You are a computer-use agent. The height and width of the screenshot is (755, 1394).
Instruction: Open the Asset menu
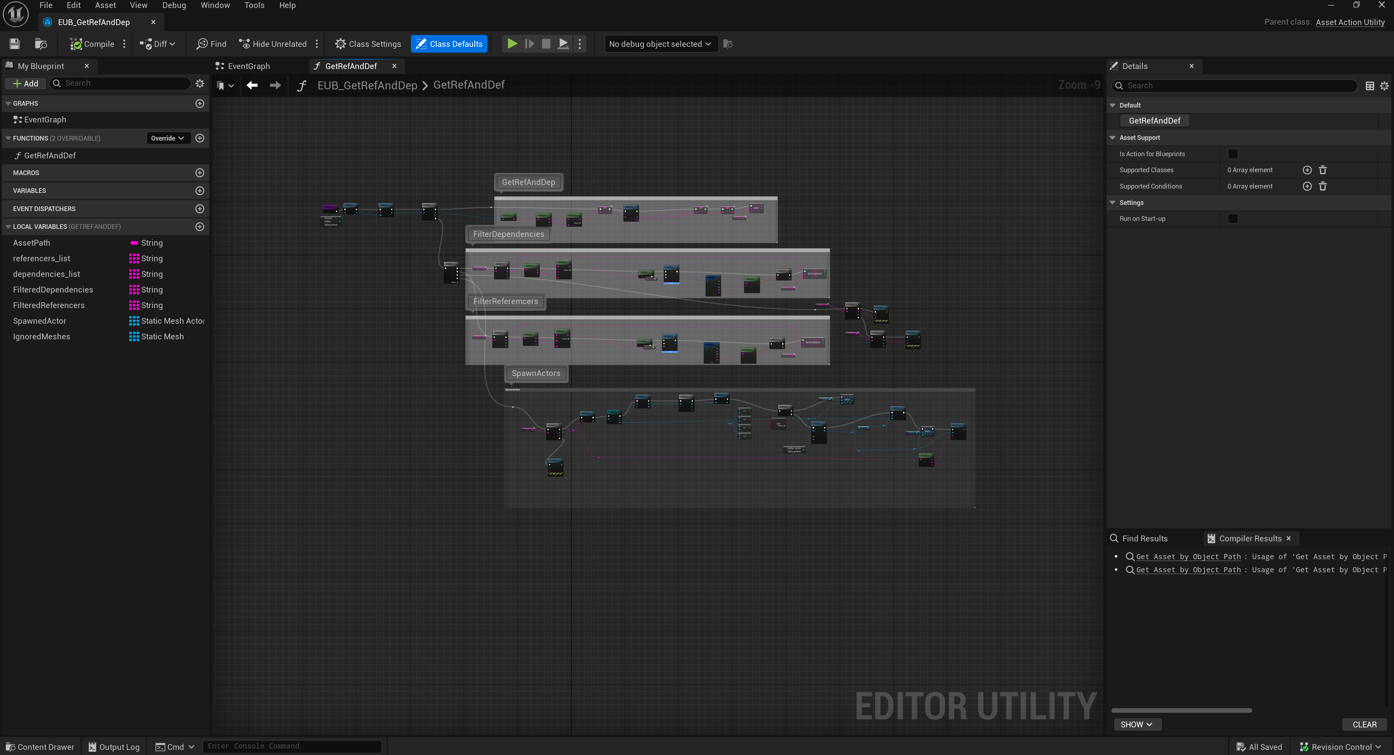click(x=105, y=5)
